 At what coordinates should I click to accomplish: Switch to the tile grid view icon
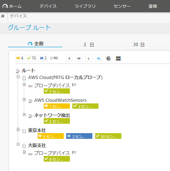pyautogui.click(x=118, y=58)
